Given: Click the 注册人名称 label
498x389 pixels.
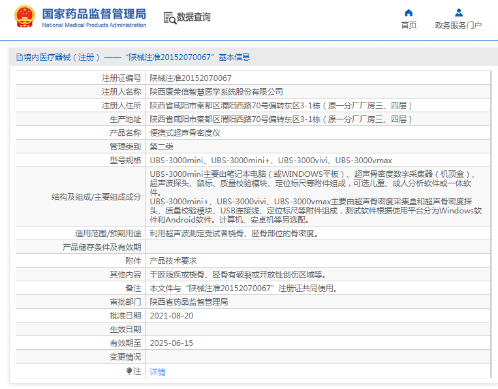Looking at the screenshot, I should (121, 92).
